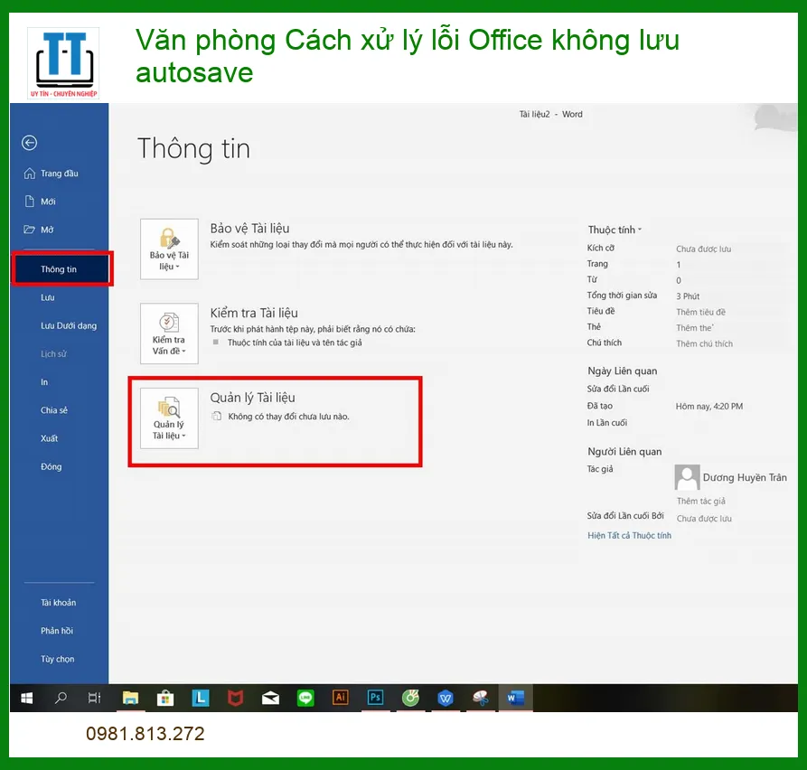Open File Explorer from taskbar
Screen dimensions: 807x770
(x=130, y=698)
